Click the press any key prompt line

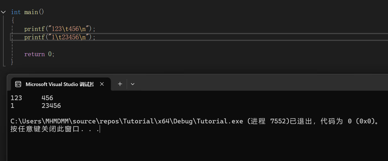click(55, 129)
